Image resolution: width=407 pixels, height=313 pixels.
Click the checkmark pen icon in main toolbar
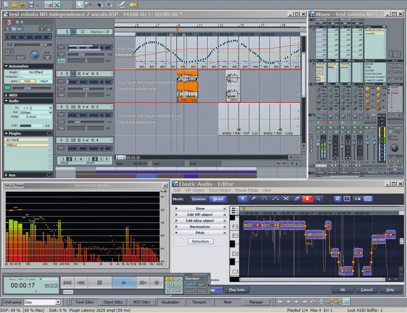[121, 5]
